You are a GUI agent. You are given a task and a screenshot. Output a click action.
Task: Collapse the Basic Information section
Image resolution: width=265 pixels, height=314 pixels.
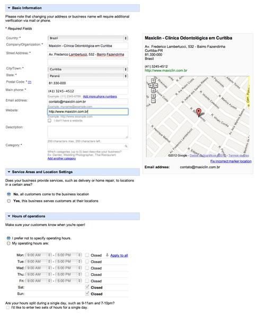pos(9,8)
